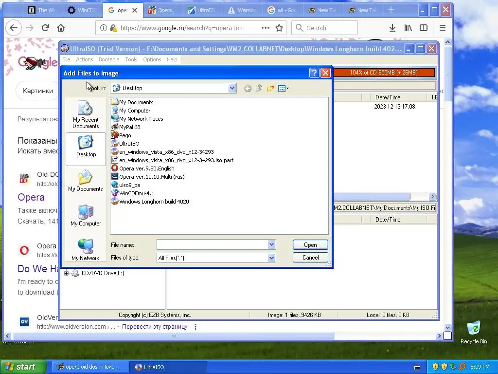
Task: Open a new browser tab with plus
Action: 391,10
